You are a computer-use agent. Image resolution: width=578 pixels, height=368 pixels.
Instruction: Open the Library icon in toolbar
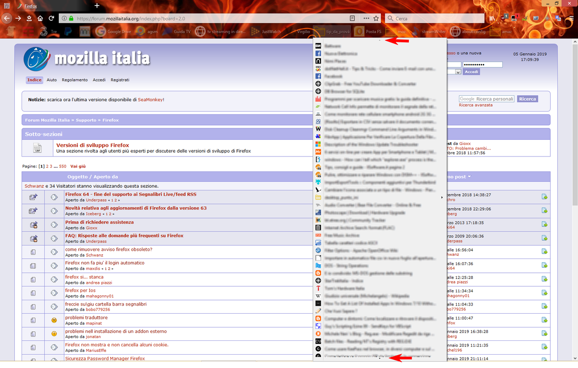pos(493,18)
